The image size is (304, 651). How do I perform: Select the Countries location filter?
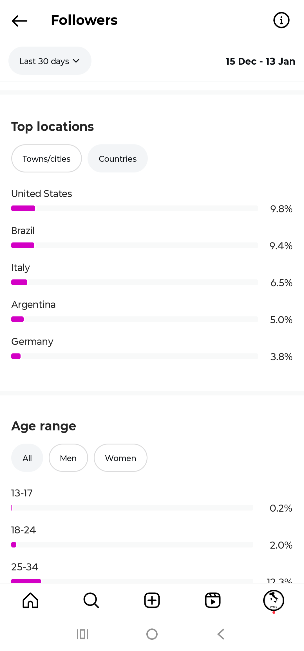[x=118, y=159]
